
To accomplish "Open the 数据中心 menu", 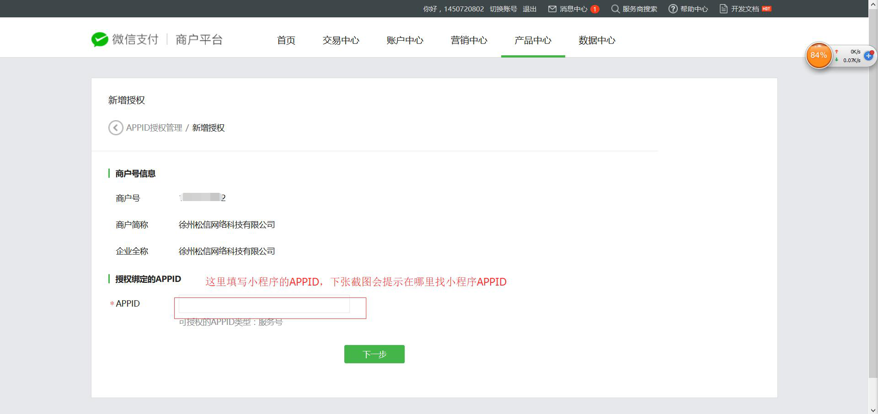I will pos(597,40).
